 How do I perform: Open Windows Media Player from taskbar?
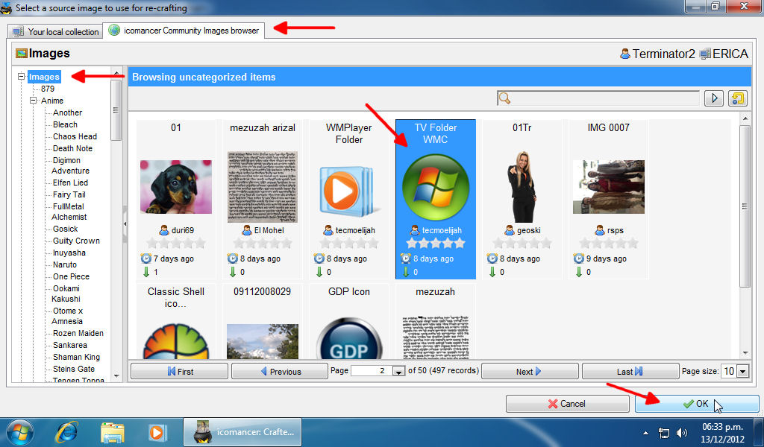(x=157, y=432)
